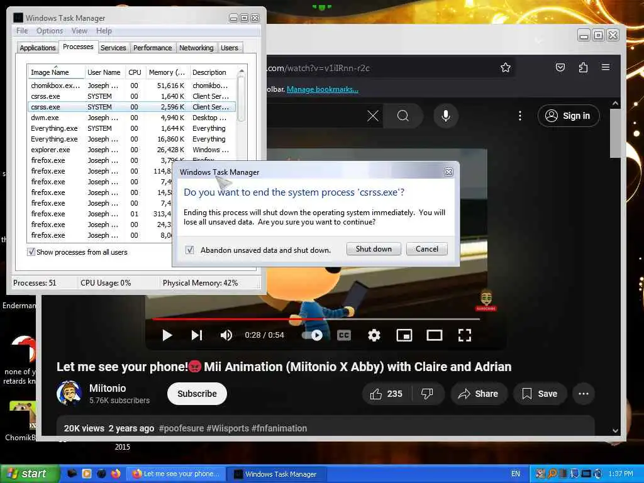This screenshot has width=644, height=483.
Task: Play the video
Action: click(167, 335)
